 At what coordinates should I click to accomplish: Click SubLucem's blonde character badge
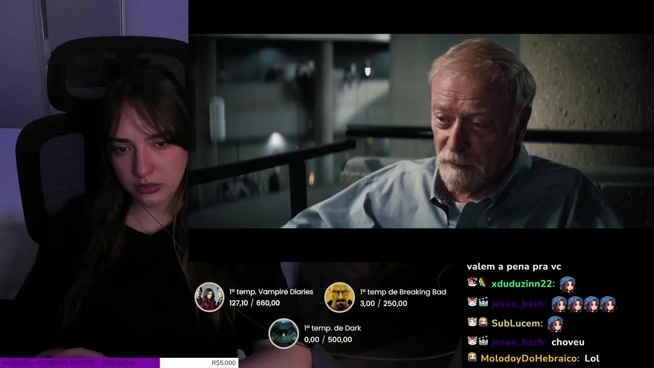click(x=483, y=322)
